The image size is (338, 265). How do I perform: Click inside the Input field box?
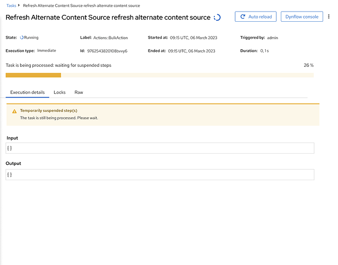coord(159,148)
